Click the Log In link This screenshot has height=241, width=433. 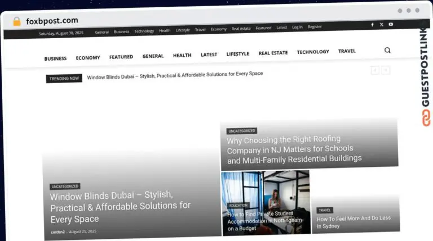point(297,27)
